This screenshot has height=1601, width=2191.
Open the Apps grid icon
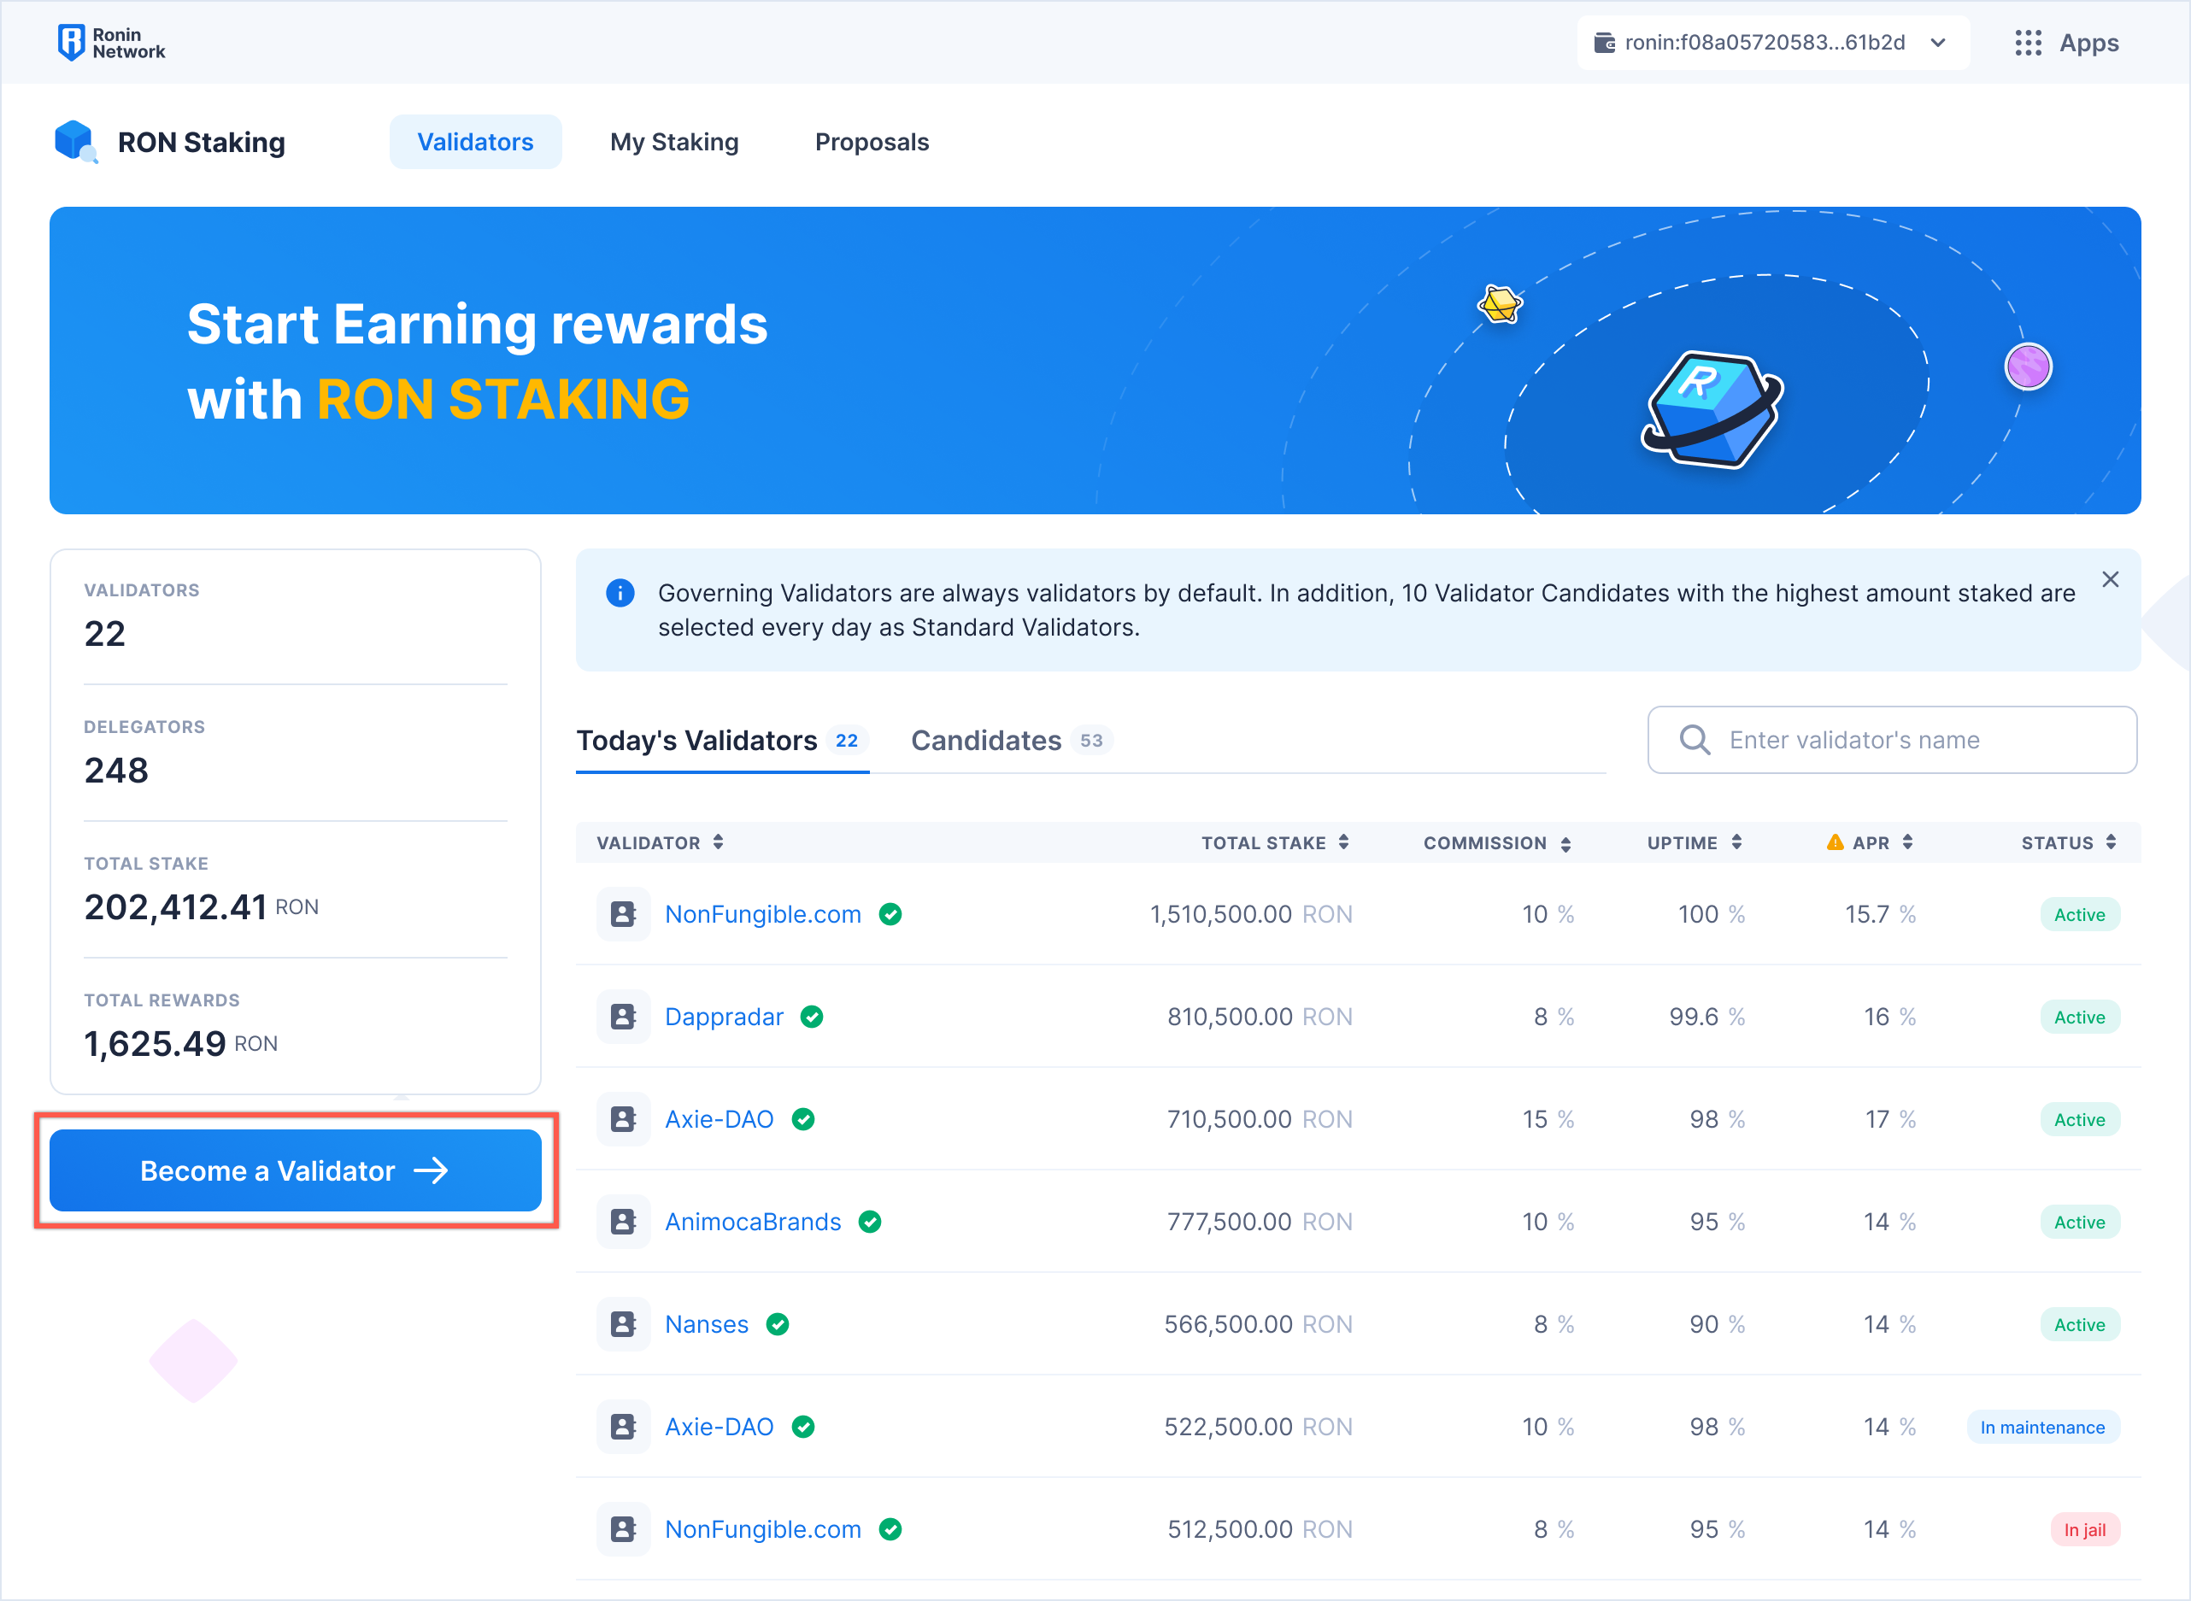point(2028,43)
